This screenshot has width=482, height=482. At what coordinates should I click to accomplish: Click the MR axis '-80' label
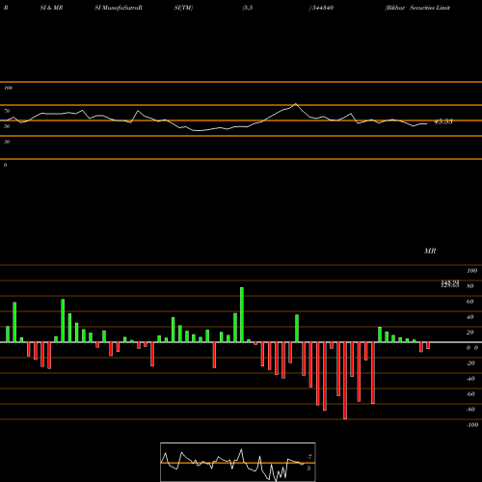470,410
